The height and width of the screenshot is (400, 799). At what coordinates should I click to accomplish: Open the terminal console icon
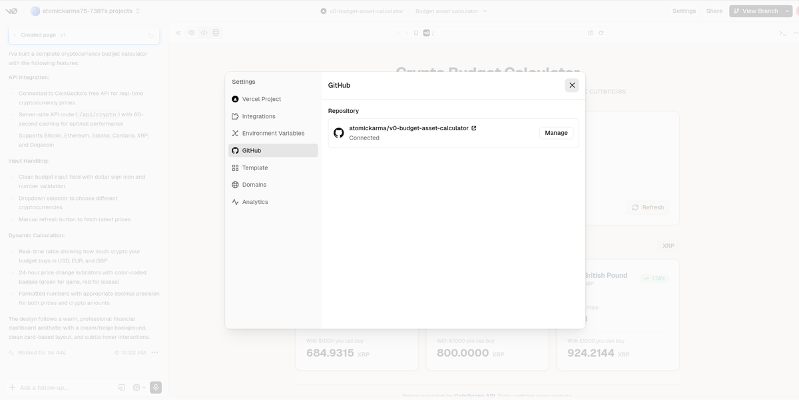pyautogui.click(x=782, y=33)
